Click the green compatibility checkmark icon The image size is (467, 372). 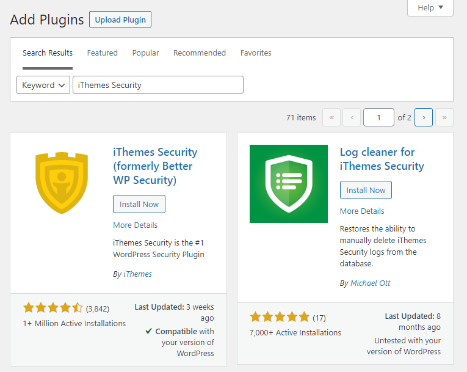148,331
